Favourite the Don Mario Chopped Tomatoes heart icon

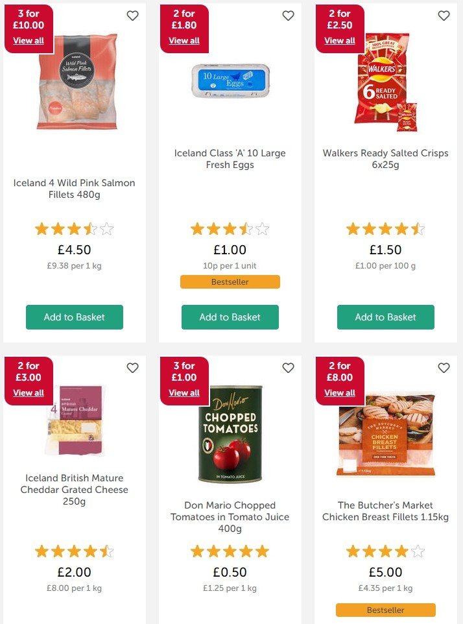click(x=288, y=368)
